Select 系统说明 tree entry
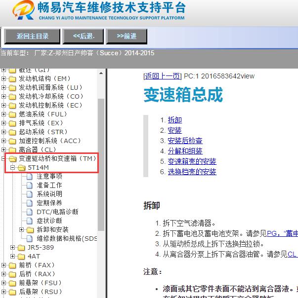The image size is (298, 298). point(49,194)
